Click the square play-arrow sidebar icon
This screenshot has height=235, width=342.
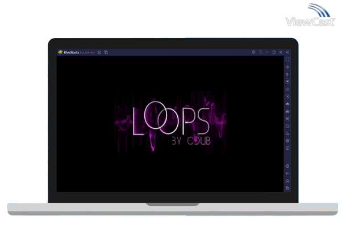287,82
